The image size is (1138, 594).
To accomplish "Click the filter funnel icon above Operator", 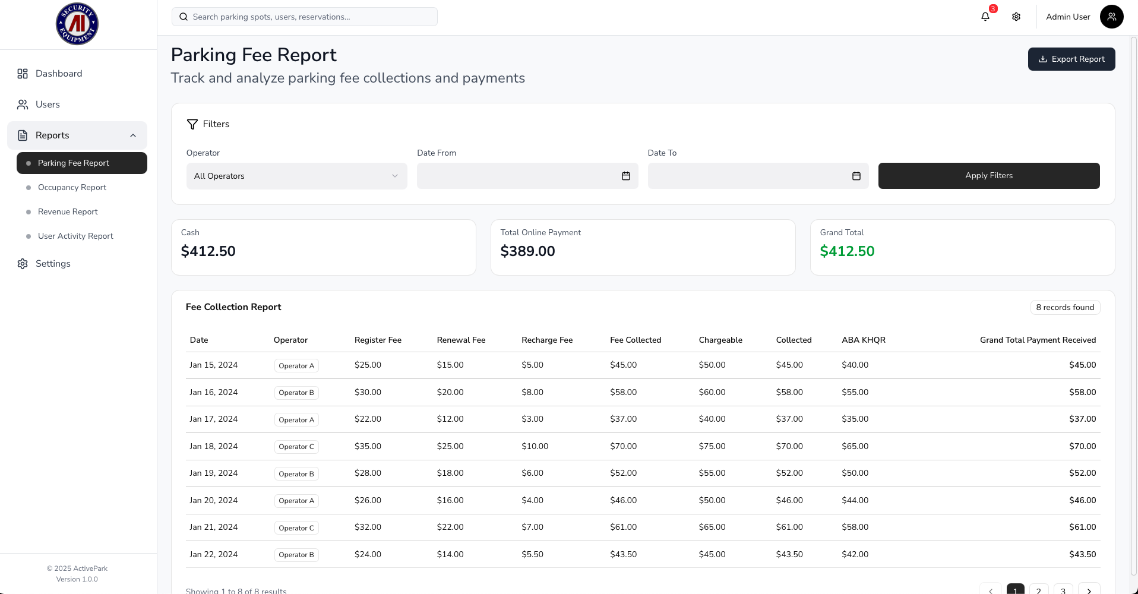I will click(x=192, y=124).
